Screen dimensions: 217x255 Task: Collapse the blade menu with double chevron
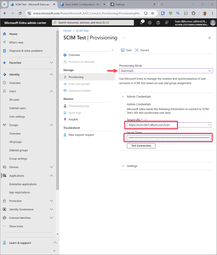(112, 50)
